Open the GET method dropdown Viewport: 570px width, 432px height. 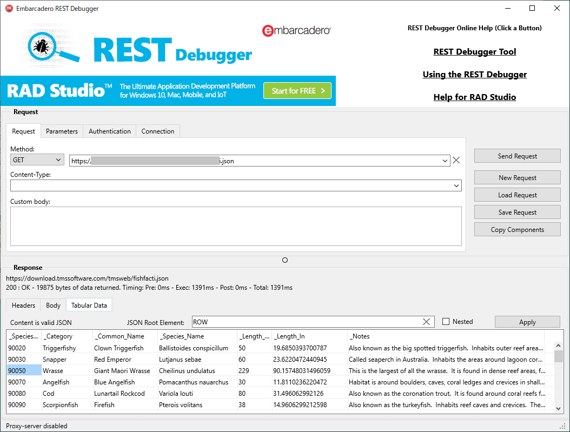click(x=37, y=160)
